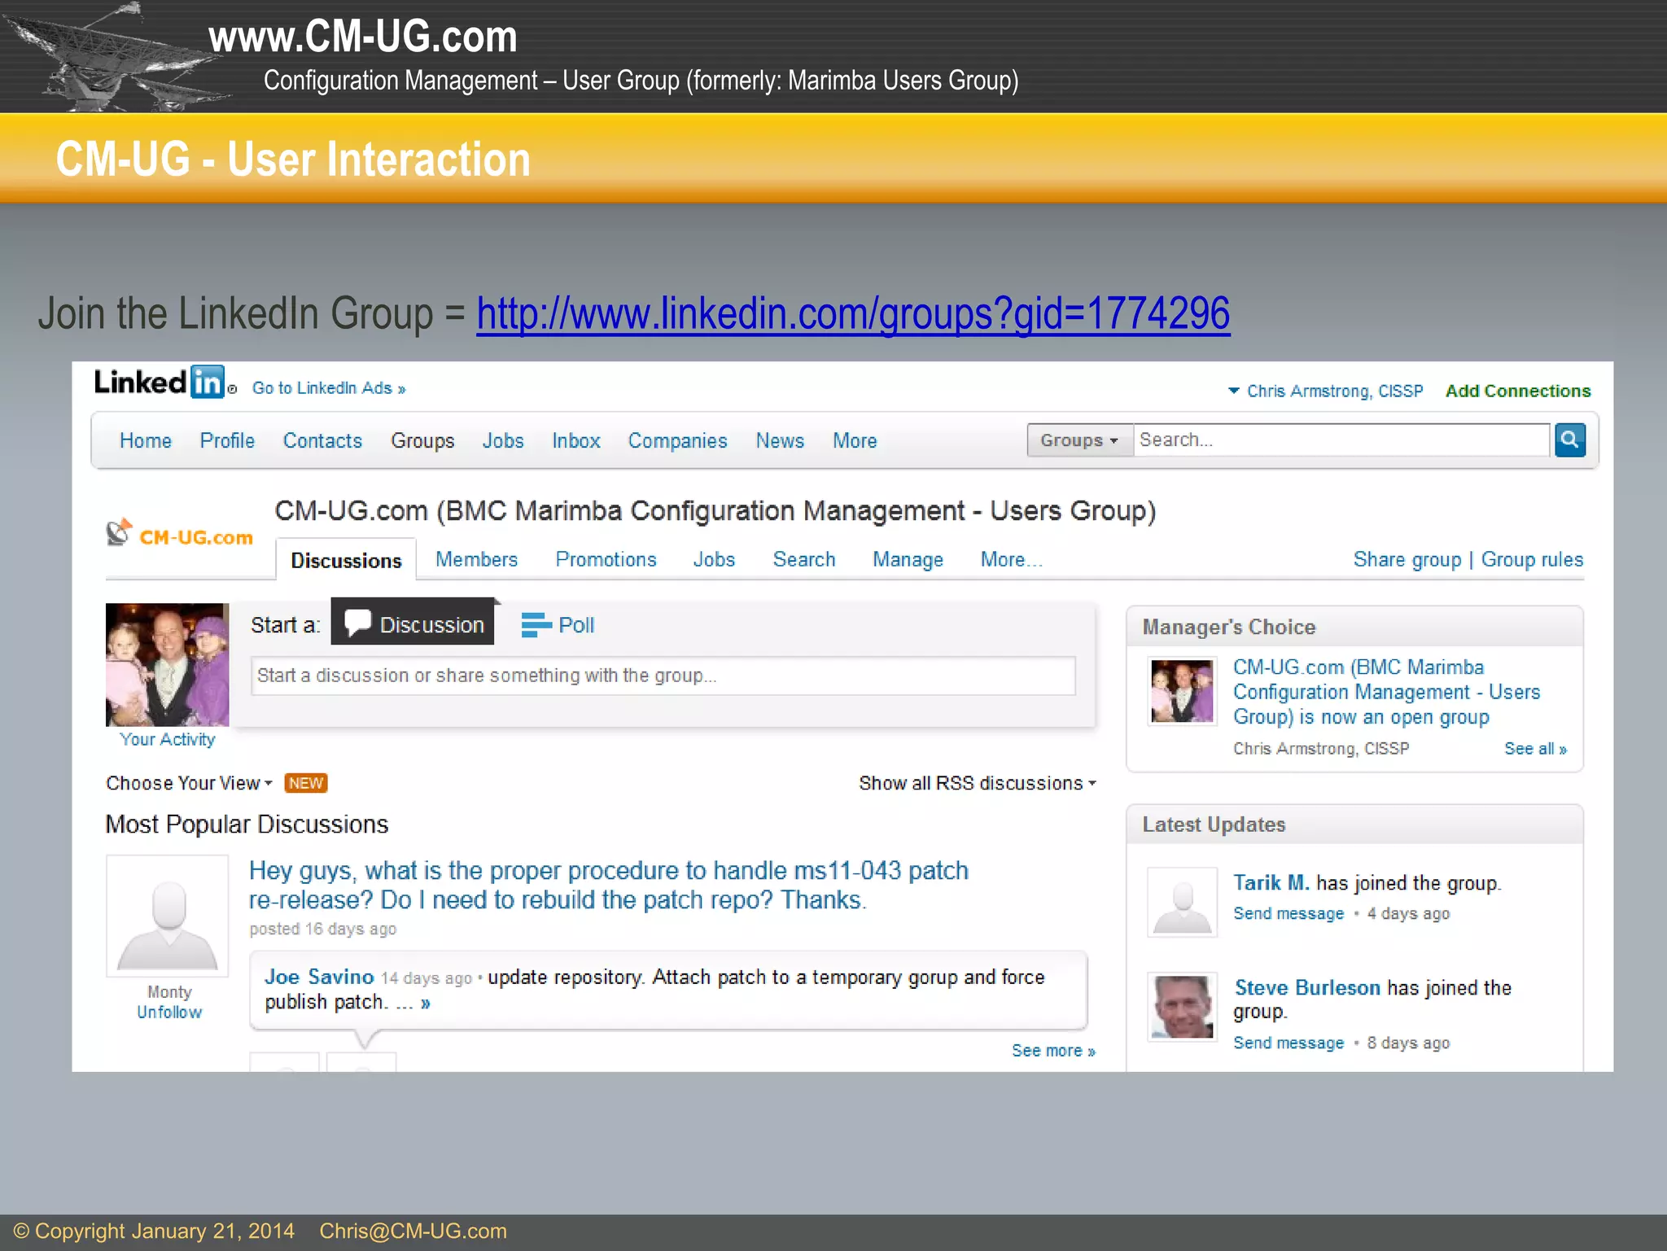The width and height of the screenshot is (1667, 1251).
Task: Expand Show all RSS discussions dropdown
Action: pyautogui.click(x=978, y=783)
